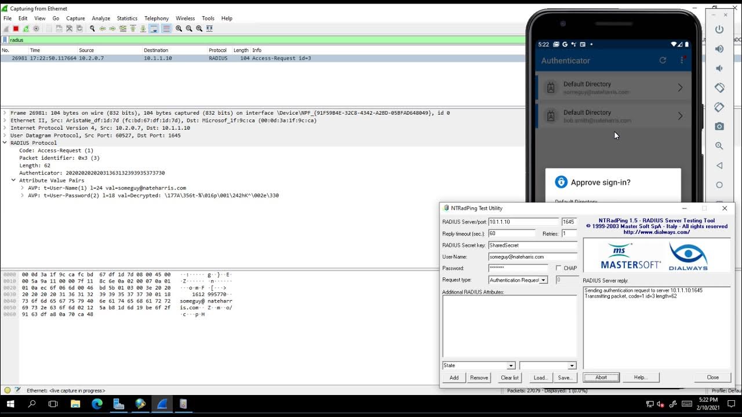Jump to the last packet
This screenshot has width=742, height=417.
coord(143,28)
